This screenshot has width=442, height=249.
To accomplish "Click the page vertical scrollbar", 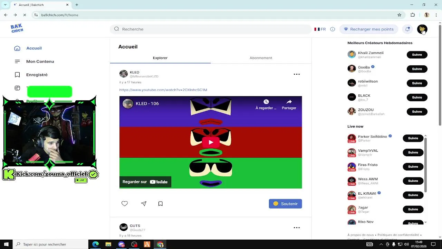I will (x=440, y=75).
